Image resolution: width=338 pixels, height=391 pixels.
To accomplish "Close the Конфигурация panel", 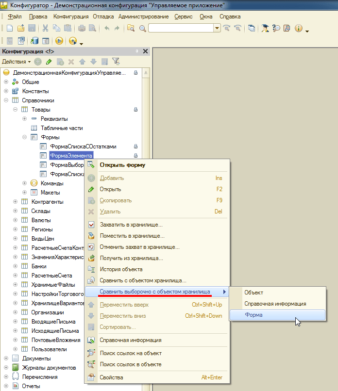I will point(145,51).
